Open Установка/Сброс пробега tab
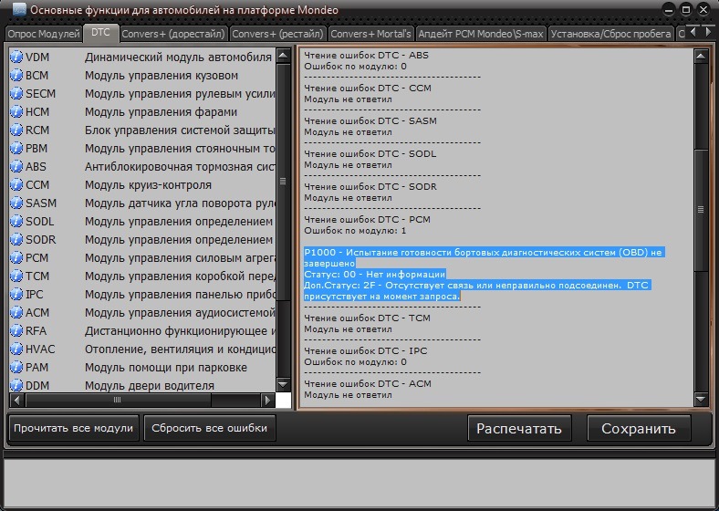 (x=610, y=34)
